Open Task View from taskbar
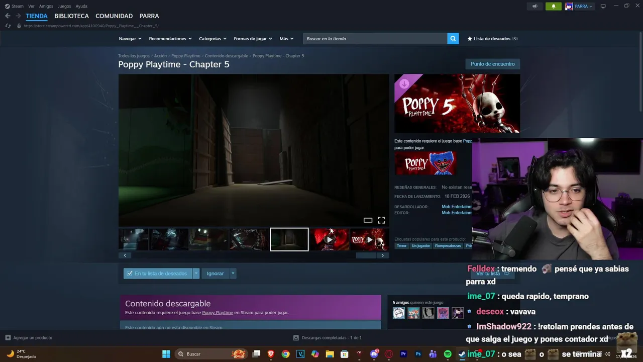Image resolution: width=643 pixels, height=362 pixels. coord(256,354)
